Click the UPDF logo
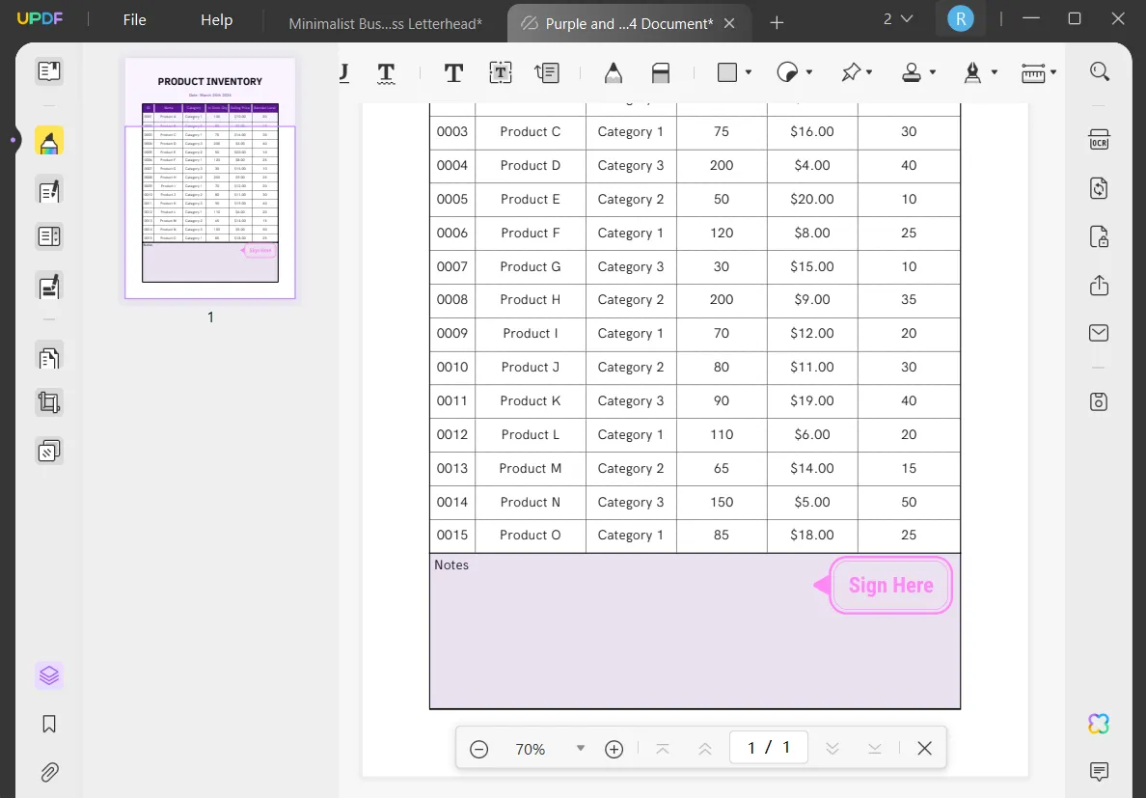The height and width of the screenshot is (798, 1146). click(40, 19)
